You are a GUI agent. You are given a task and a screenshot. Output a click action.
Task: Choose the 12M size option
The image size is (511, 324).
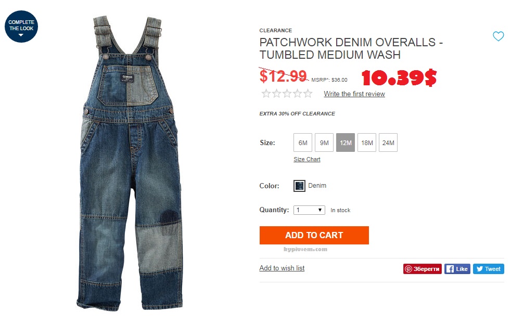pos(346,142)
